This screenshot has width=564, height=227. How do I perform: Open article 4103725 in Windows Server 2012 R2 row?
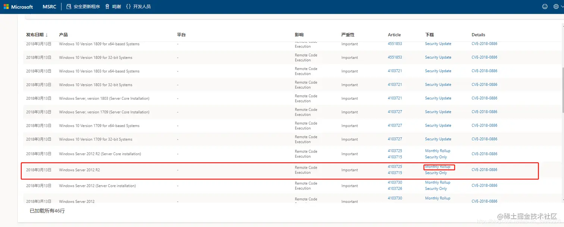[x=395, y=166]
